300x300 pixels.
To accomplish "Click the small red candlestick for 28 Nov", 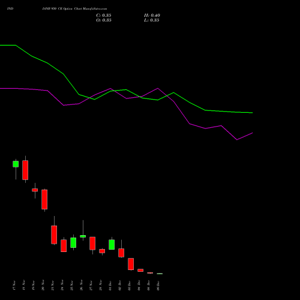I will (102, 251).
